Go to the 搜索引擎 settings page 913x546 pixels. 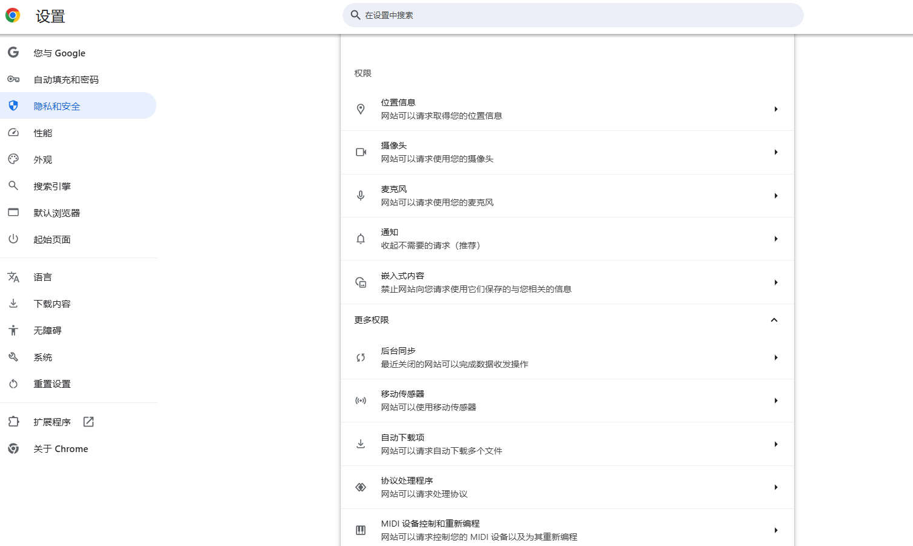(x=78, y=186)
